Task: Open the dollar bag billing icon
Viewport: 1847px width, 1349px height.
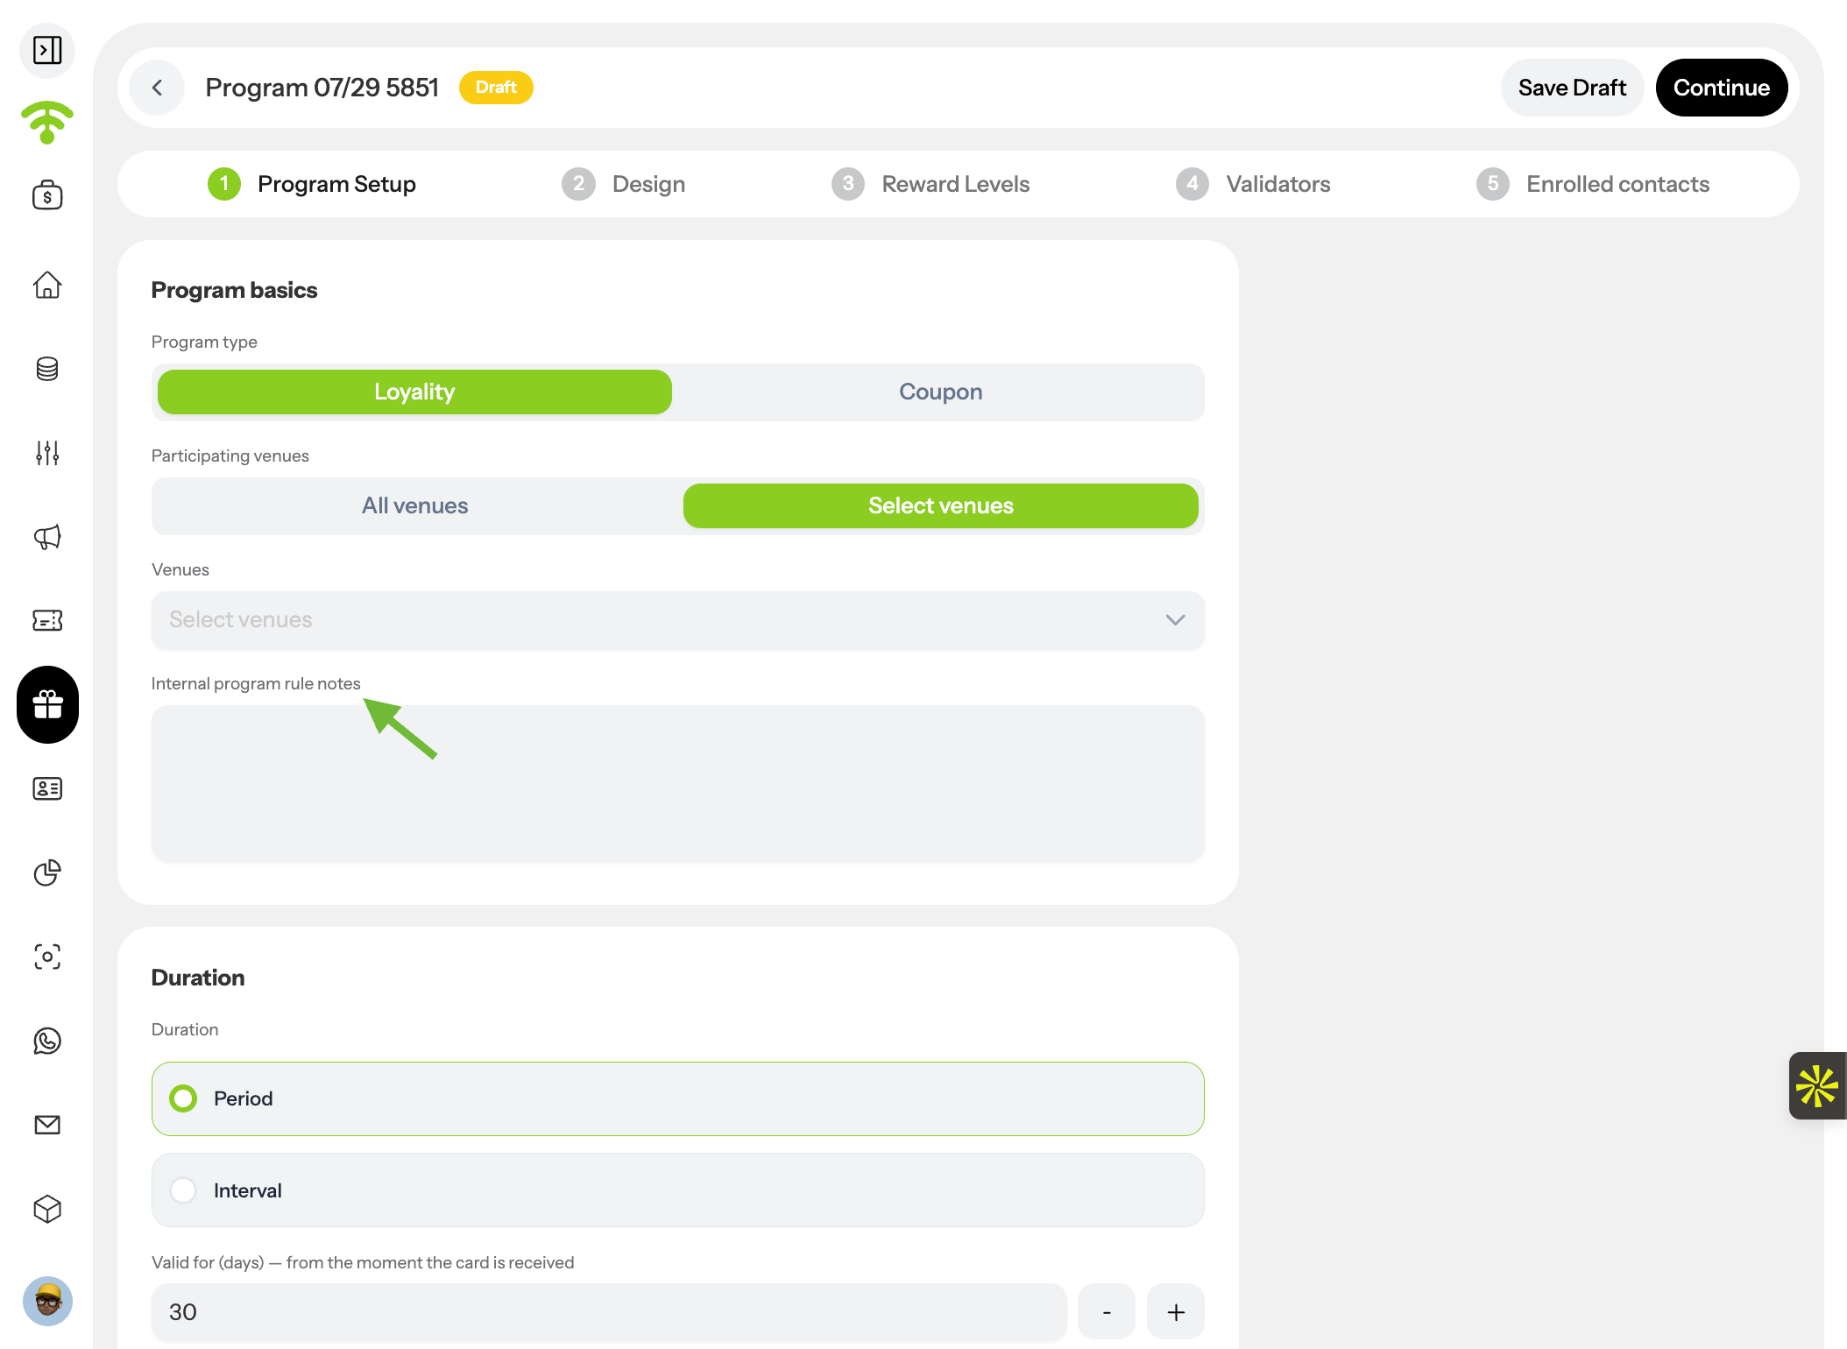Action: (47, 195)
